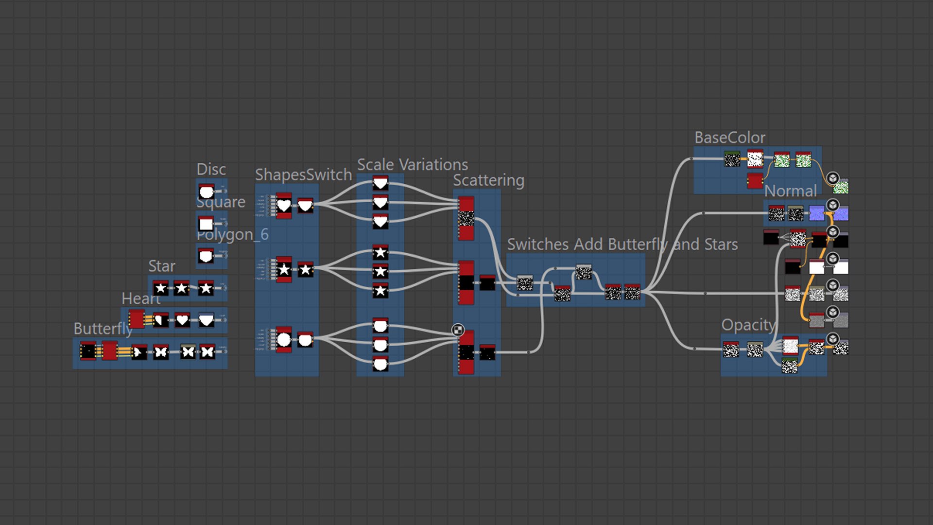
Task: Click the cube output badge beside the BaseColor frame
Action: (x=832, y=178)
